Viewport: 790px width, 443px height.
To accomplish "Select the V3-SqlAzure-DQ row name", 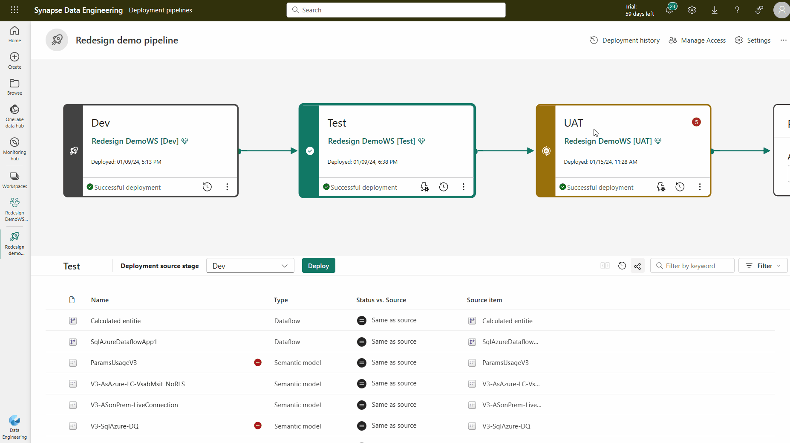I will (115, 426).
